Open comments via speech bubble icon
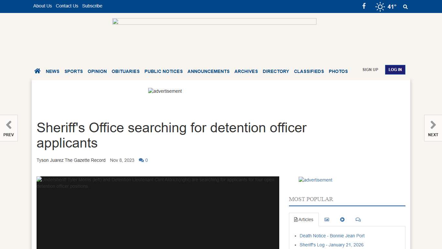Image resolution: width=442 pixels, height=249 pixels. 141,160
